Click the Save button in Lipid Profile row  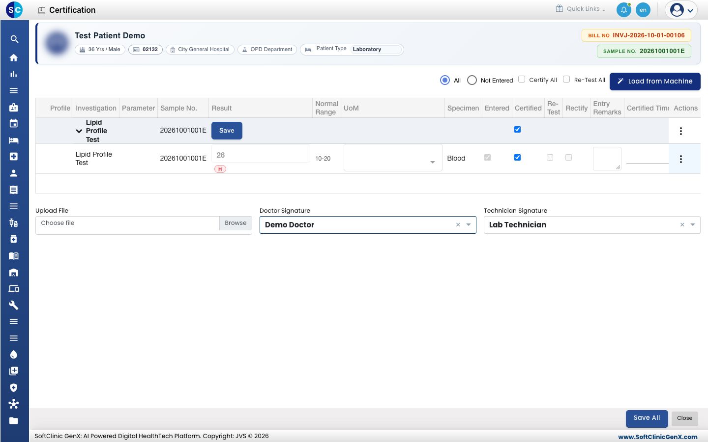[x=227, y=131]
